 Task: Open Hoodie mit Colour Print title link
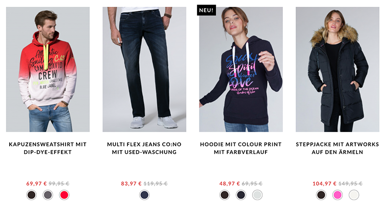pos(241,148)
